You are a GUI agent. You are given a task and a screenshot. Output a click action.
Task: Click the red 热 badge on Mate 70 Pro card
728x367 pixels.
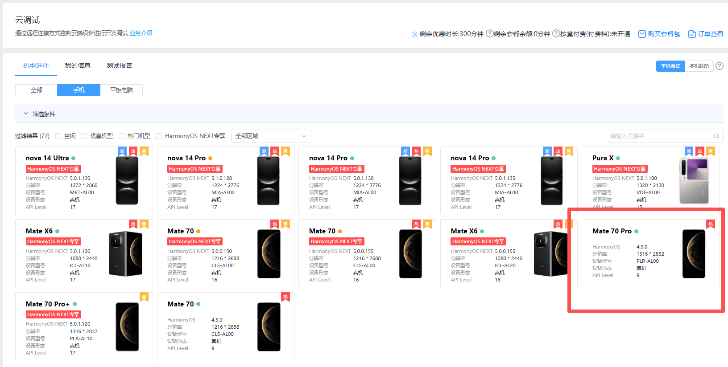pyautogui.click(x=711, y=224)
